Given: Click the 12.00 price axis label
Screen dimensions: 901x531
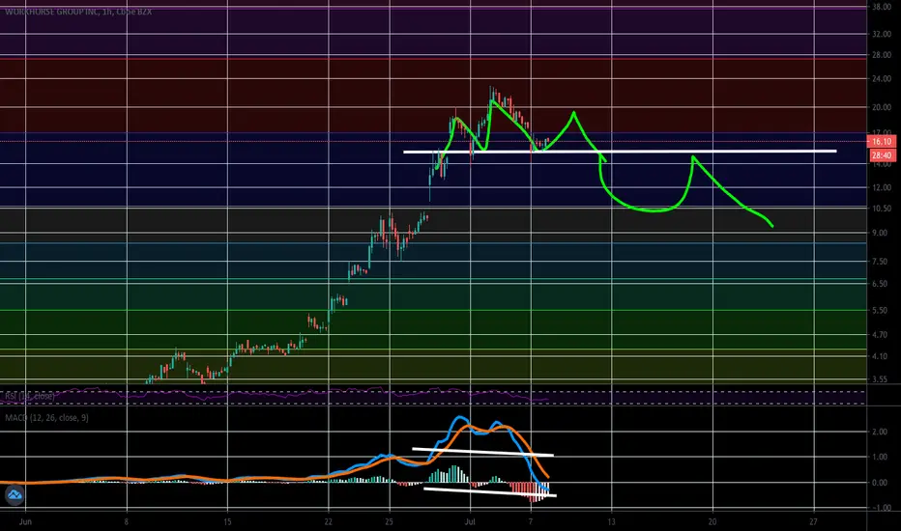Looking at the screenshot, I should [882, 187].
